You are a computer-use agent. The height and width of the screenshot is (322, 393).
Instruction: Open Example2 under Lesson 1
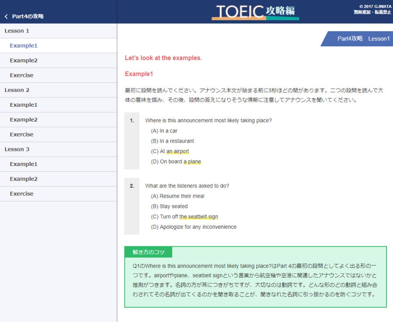[x=24, y=60]
